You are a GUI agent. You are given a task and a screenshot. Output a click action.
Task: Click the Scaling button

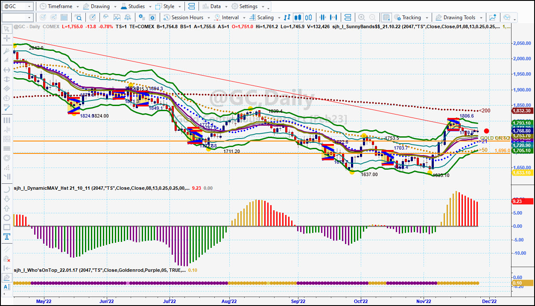(x=261, y=18)
